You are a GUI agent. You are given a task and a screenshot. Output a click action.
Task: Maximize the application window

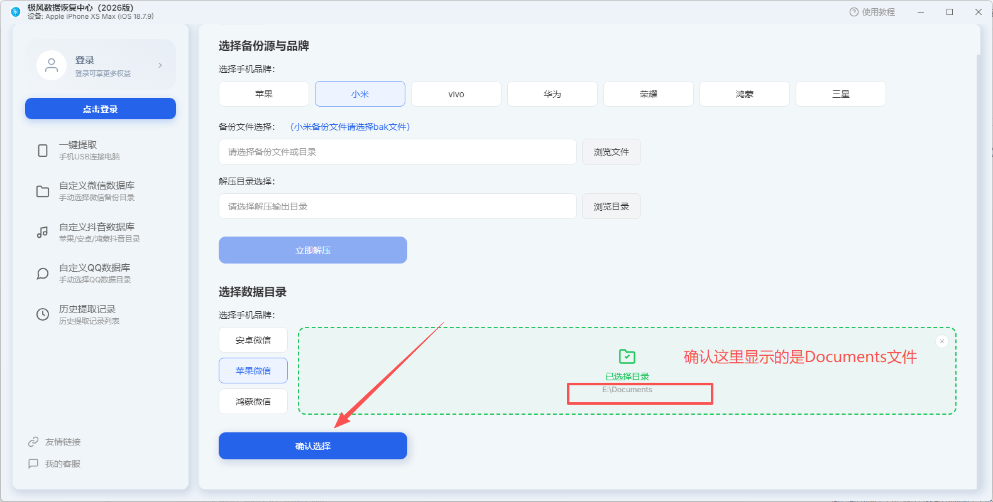[x=950, y=12]
